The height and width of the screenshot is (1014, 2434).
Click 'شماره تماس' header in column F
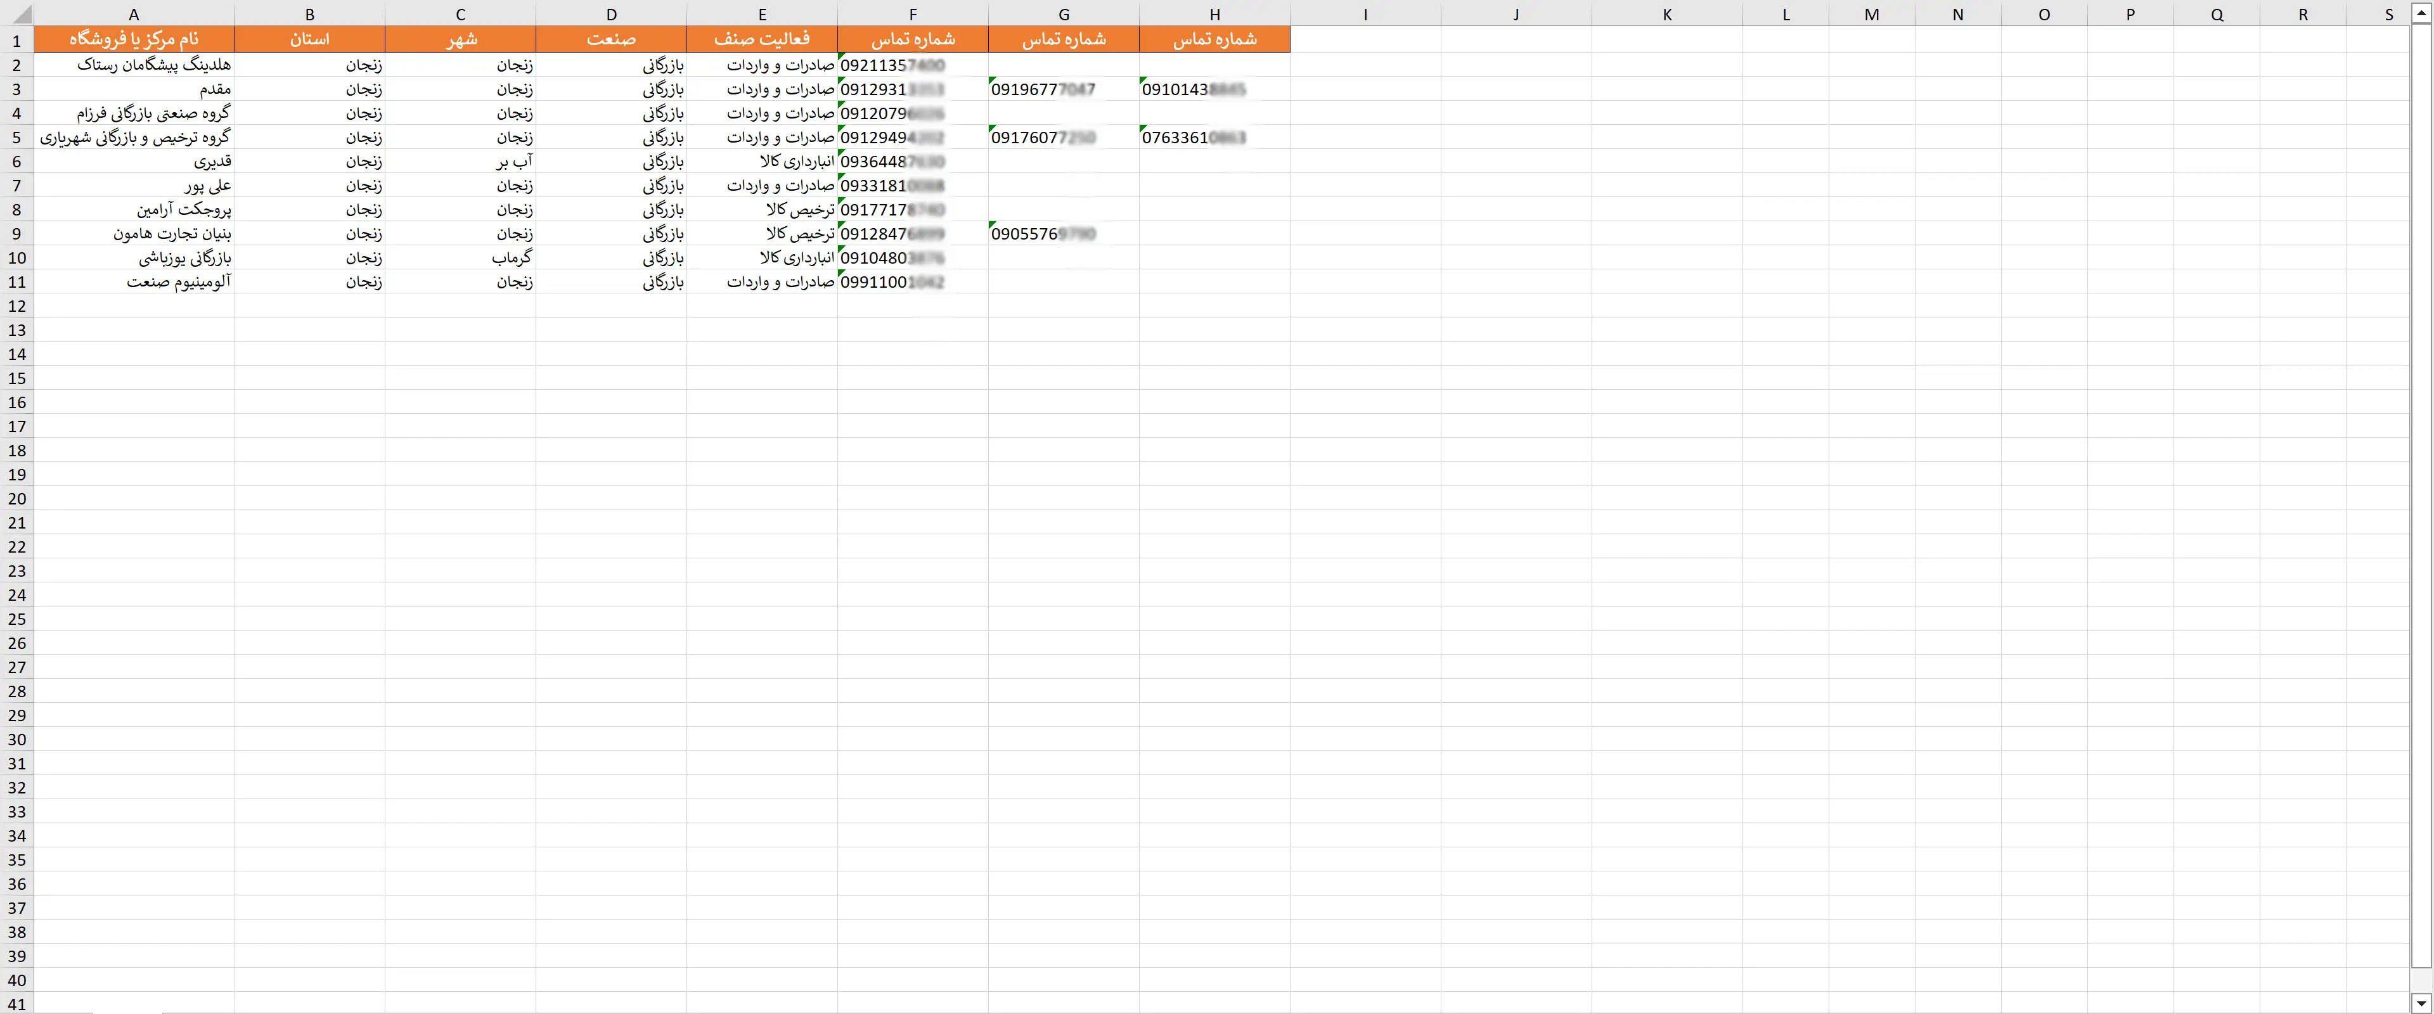pos(913,39)
